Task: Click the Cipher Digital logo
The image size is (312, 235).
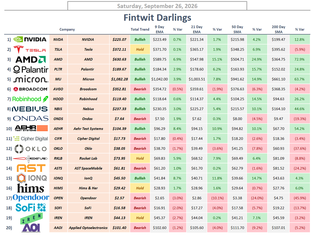Action: (30, 139)
